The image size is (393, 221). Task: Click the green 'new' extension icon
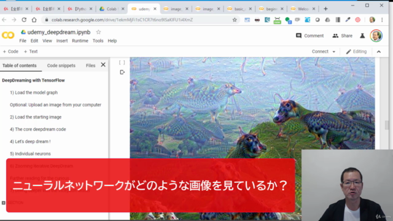277,20
